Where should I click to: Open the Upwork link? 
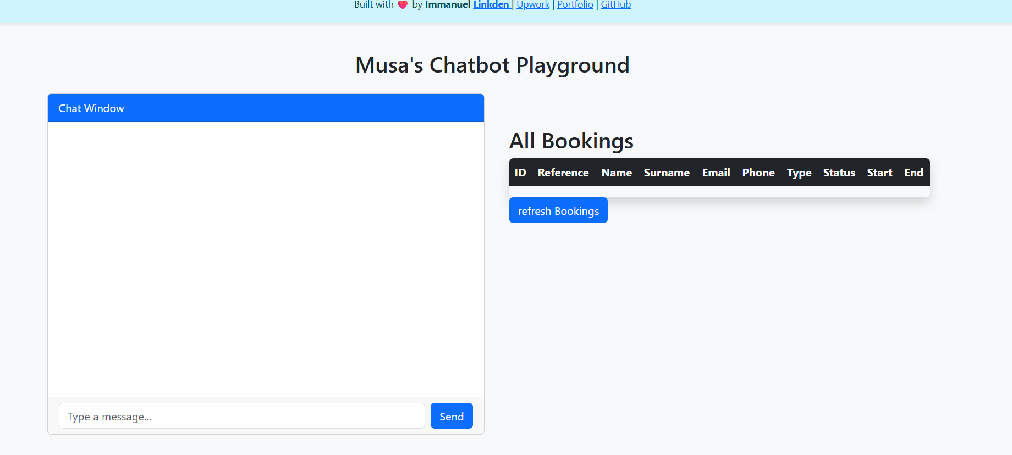[x=532, y=5]
